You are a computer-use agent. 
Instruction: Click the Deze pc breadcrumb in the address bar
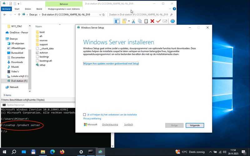pyautogui.click(x=33, y=15)
